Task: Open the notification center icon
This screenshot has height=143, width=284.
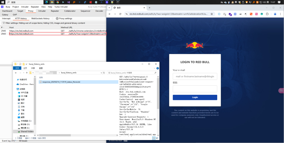Action: click(x=279, y=2)
